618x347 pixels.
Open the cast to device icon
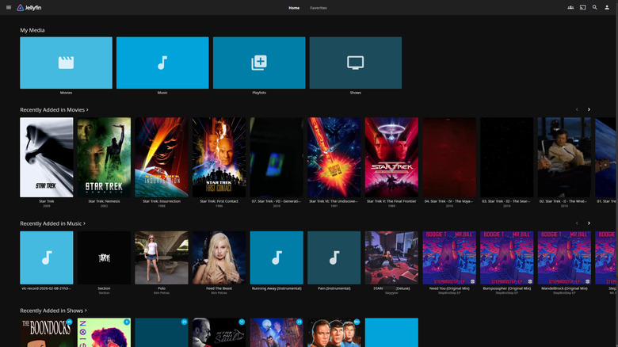[x=582, y=7]
